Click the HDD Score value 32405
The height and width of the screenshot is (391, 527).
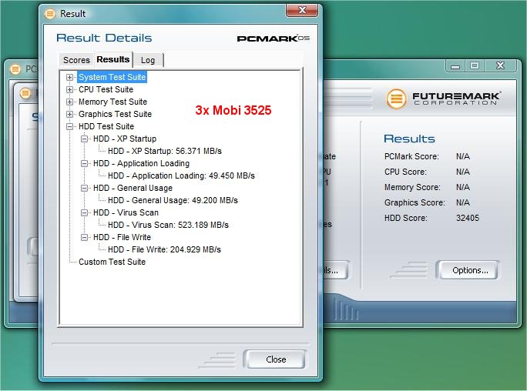coord(467,218)
